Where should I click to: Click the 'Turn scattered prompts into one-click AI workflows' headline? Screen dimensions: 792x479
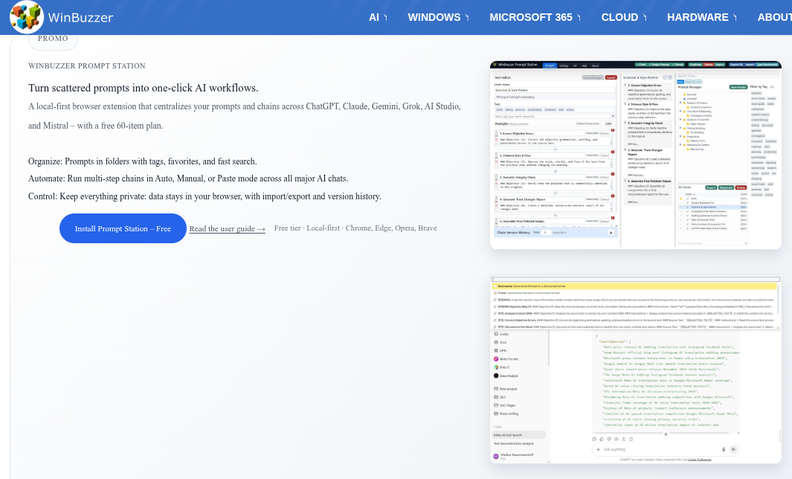pyautogui.click(x=144, y=88)
